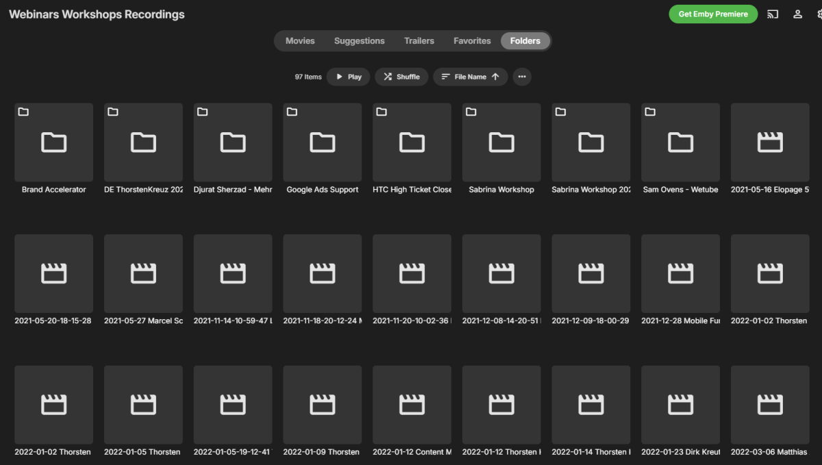Switch to the Movies tab
This screenshot has width=822, height=465.
[x=300, y=41]
